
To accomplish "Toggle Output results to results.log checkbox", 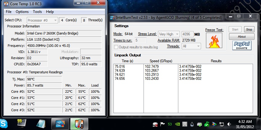I will [x=116, y=47].
